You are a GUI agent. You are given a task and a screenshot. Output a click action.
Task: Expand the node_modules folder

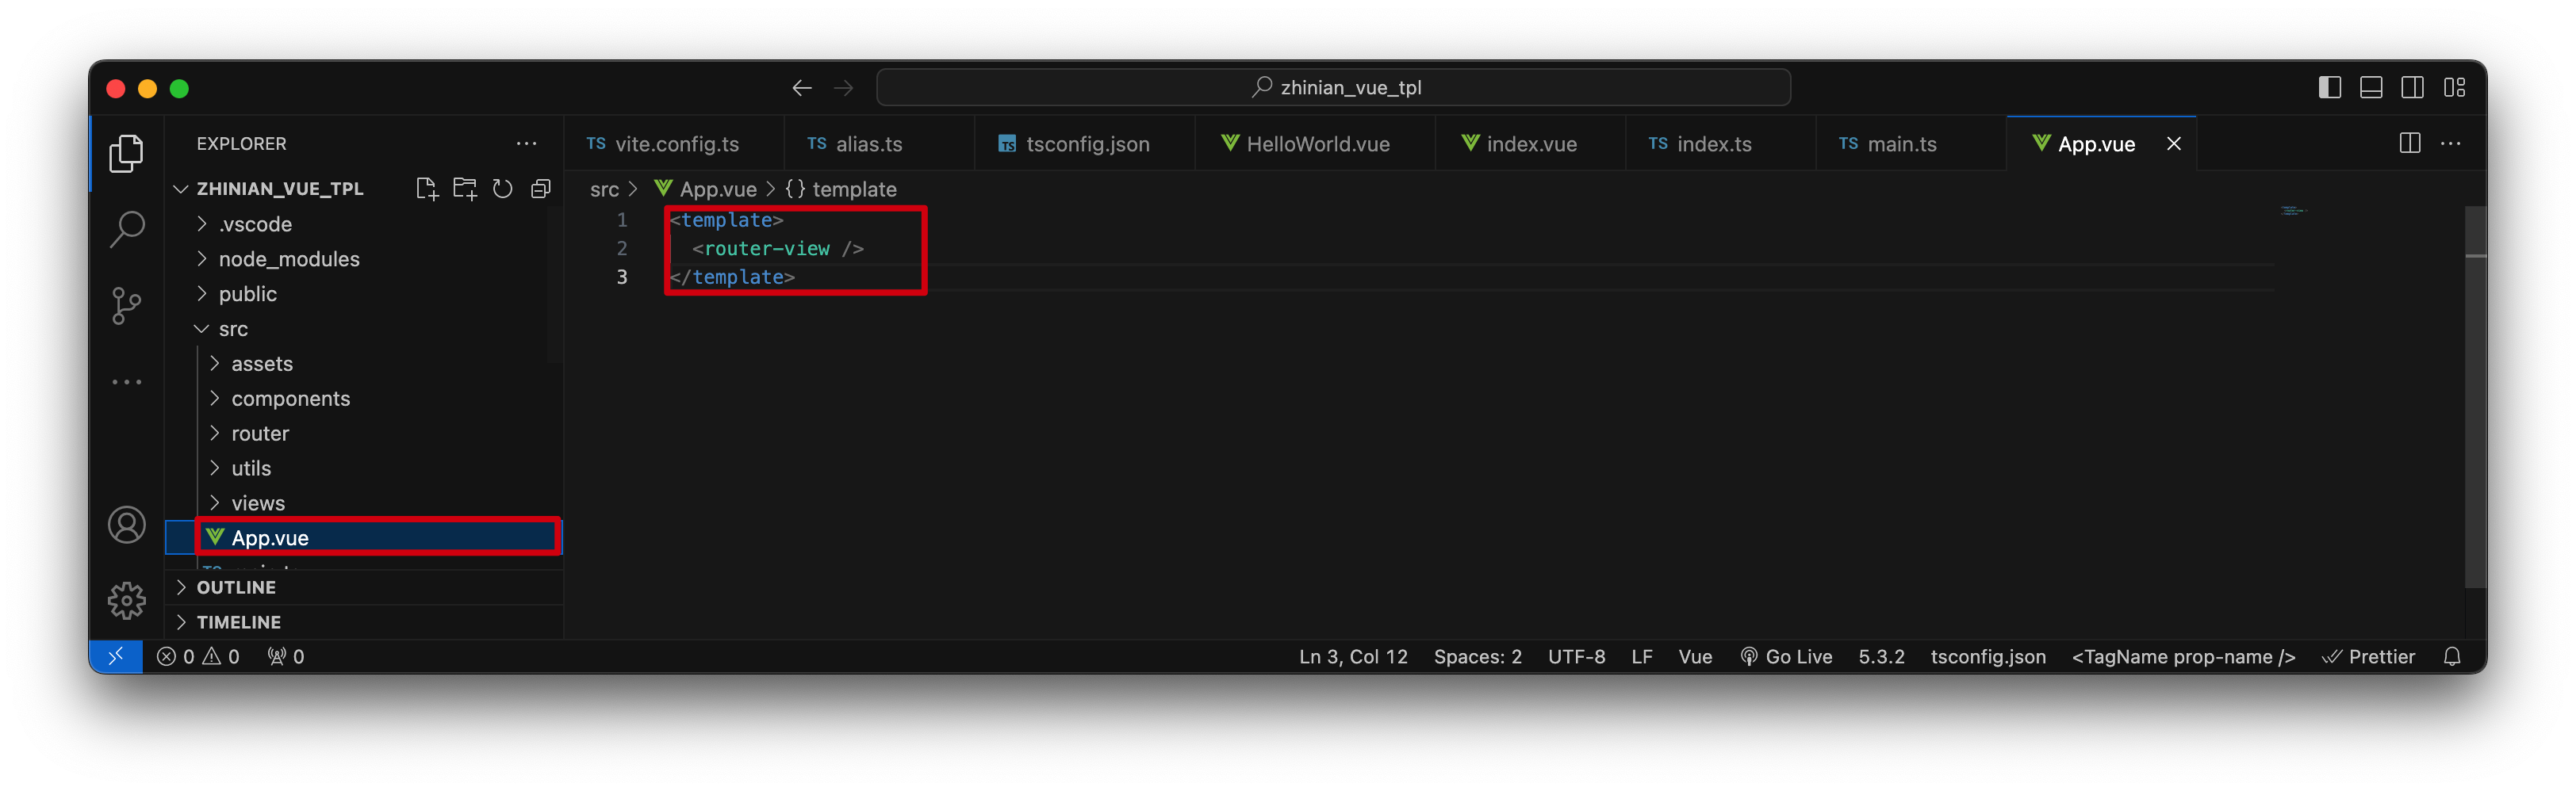click(x=365, y=258)
